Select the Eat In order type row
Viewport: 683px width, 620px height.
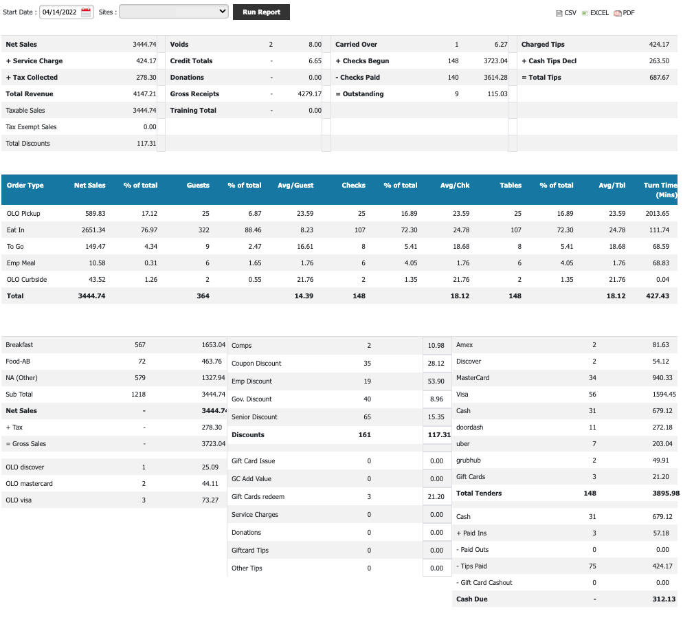tap(16, 230)
